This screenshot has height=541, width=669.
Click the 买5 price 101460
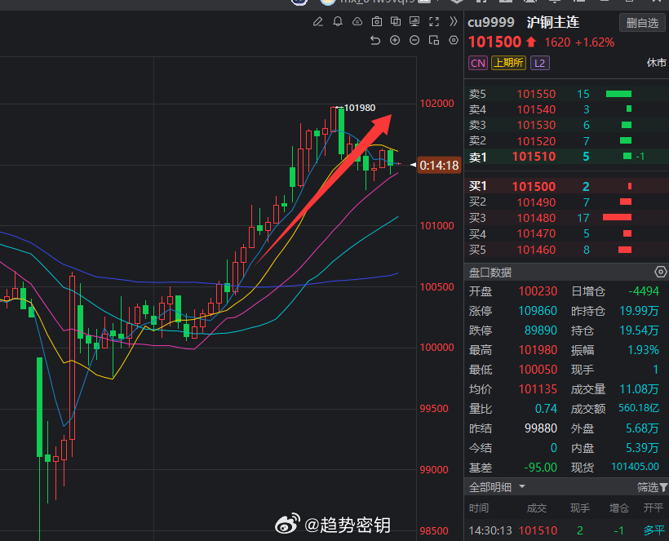click(x=536, y=250)
